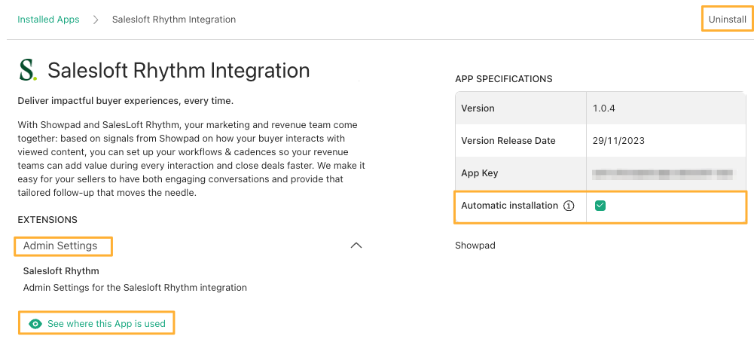This screenshot has height=345, width=754.
Task: Click the Deliver impactful buyer experiences tagline
Action: pos(126,101)
